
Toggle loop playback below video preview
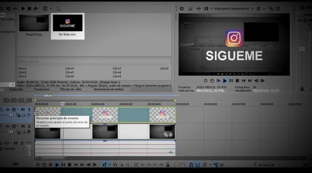[x=212, y=81]
